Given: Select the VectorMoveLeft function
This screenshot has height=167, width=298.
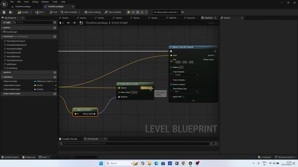Looking at the screenshot, I should coord(14,52).
